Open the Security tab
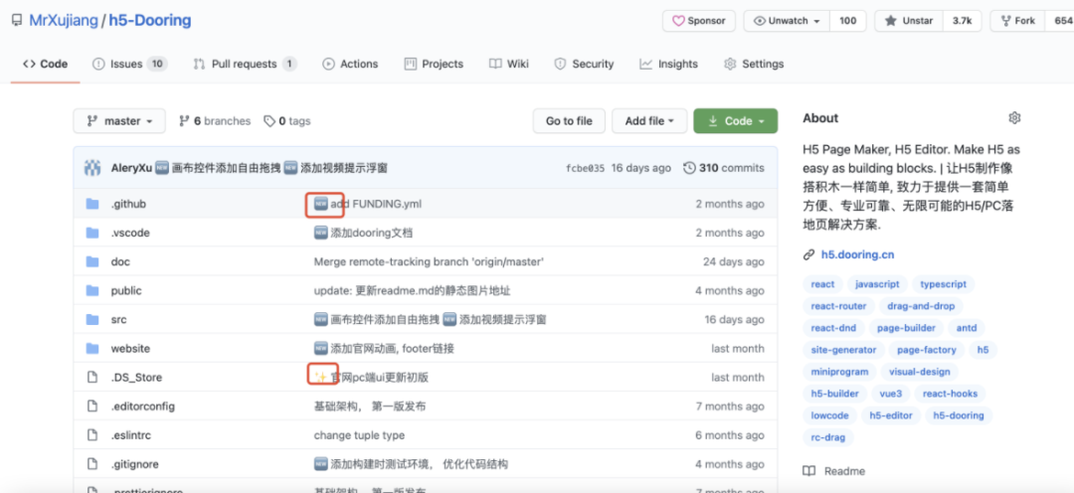Image resolution: width=1074 pixels, height=493 pixels. point(584,64)
